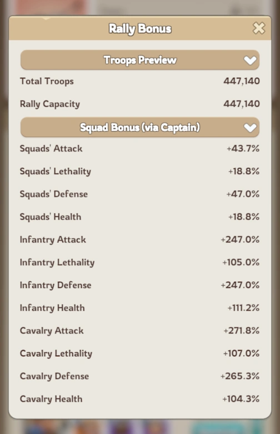
Task: Close the Rally Bonus dialog
Action: click(x=259, y=28)
